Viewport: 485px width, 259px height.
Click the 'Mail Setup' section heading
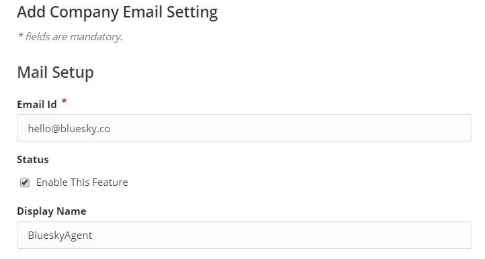(x=55, y=72)
